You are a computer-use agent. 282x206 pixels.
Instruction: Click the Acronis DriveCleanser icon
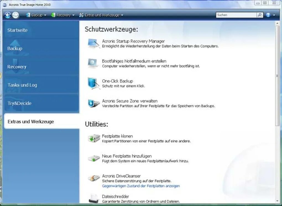pyautogui.click(x=94, y=178)
